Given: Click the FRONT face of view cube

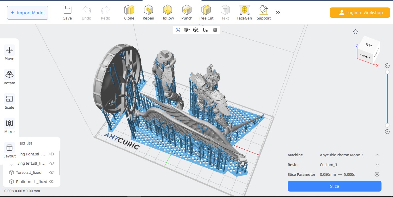Looking at the screenshot, I should click(365, 56).
